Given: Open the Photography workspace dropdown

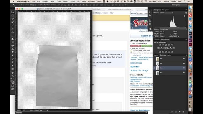Looking at the screenshot, I should pyautogui.click(x=179, y=5).
